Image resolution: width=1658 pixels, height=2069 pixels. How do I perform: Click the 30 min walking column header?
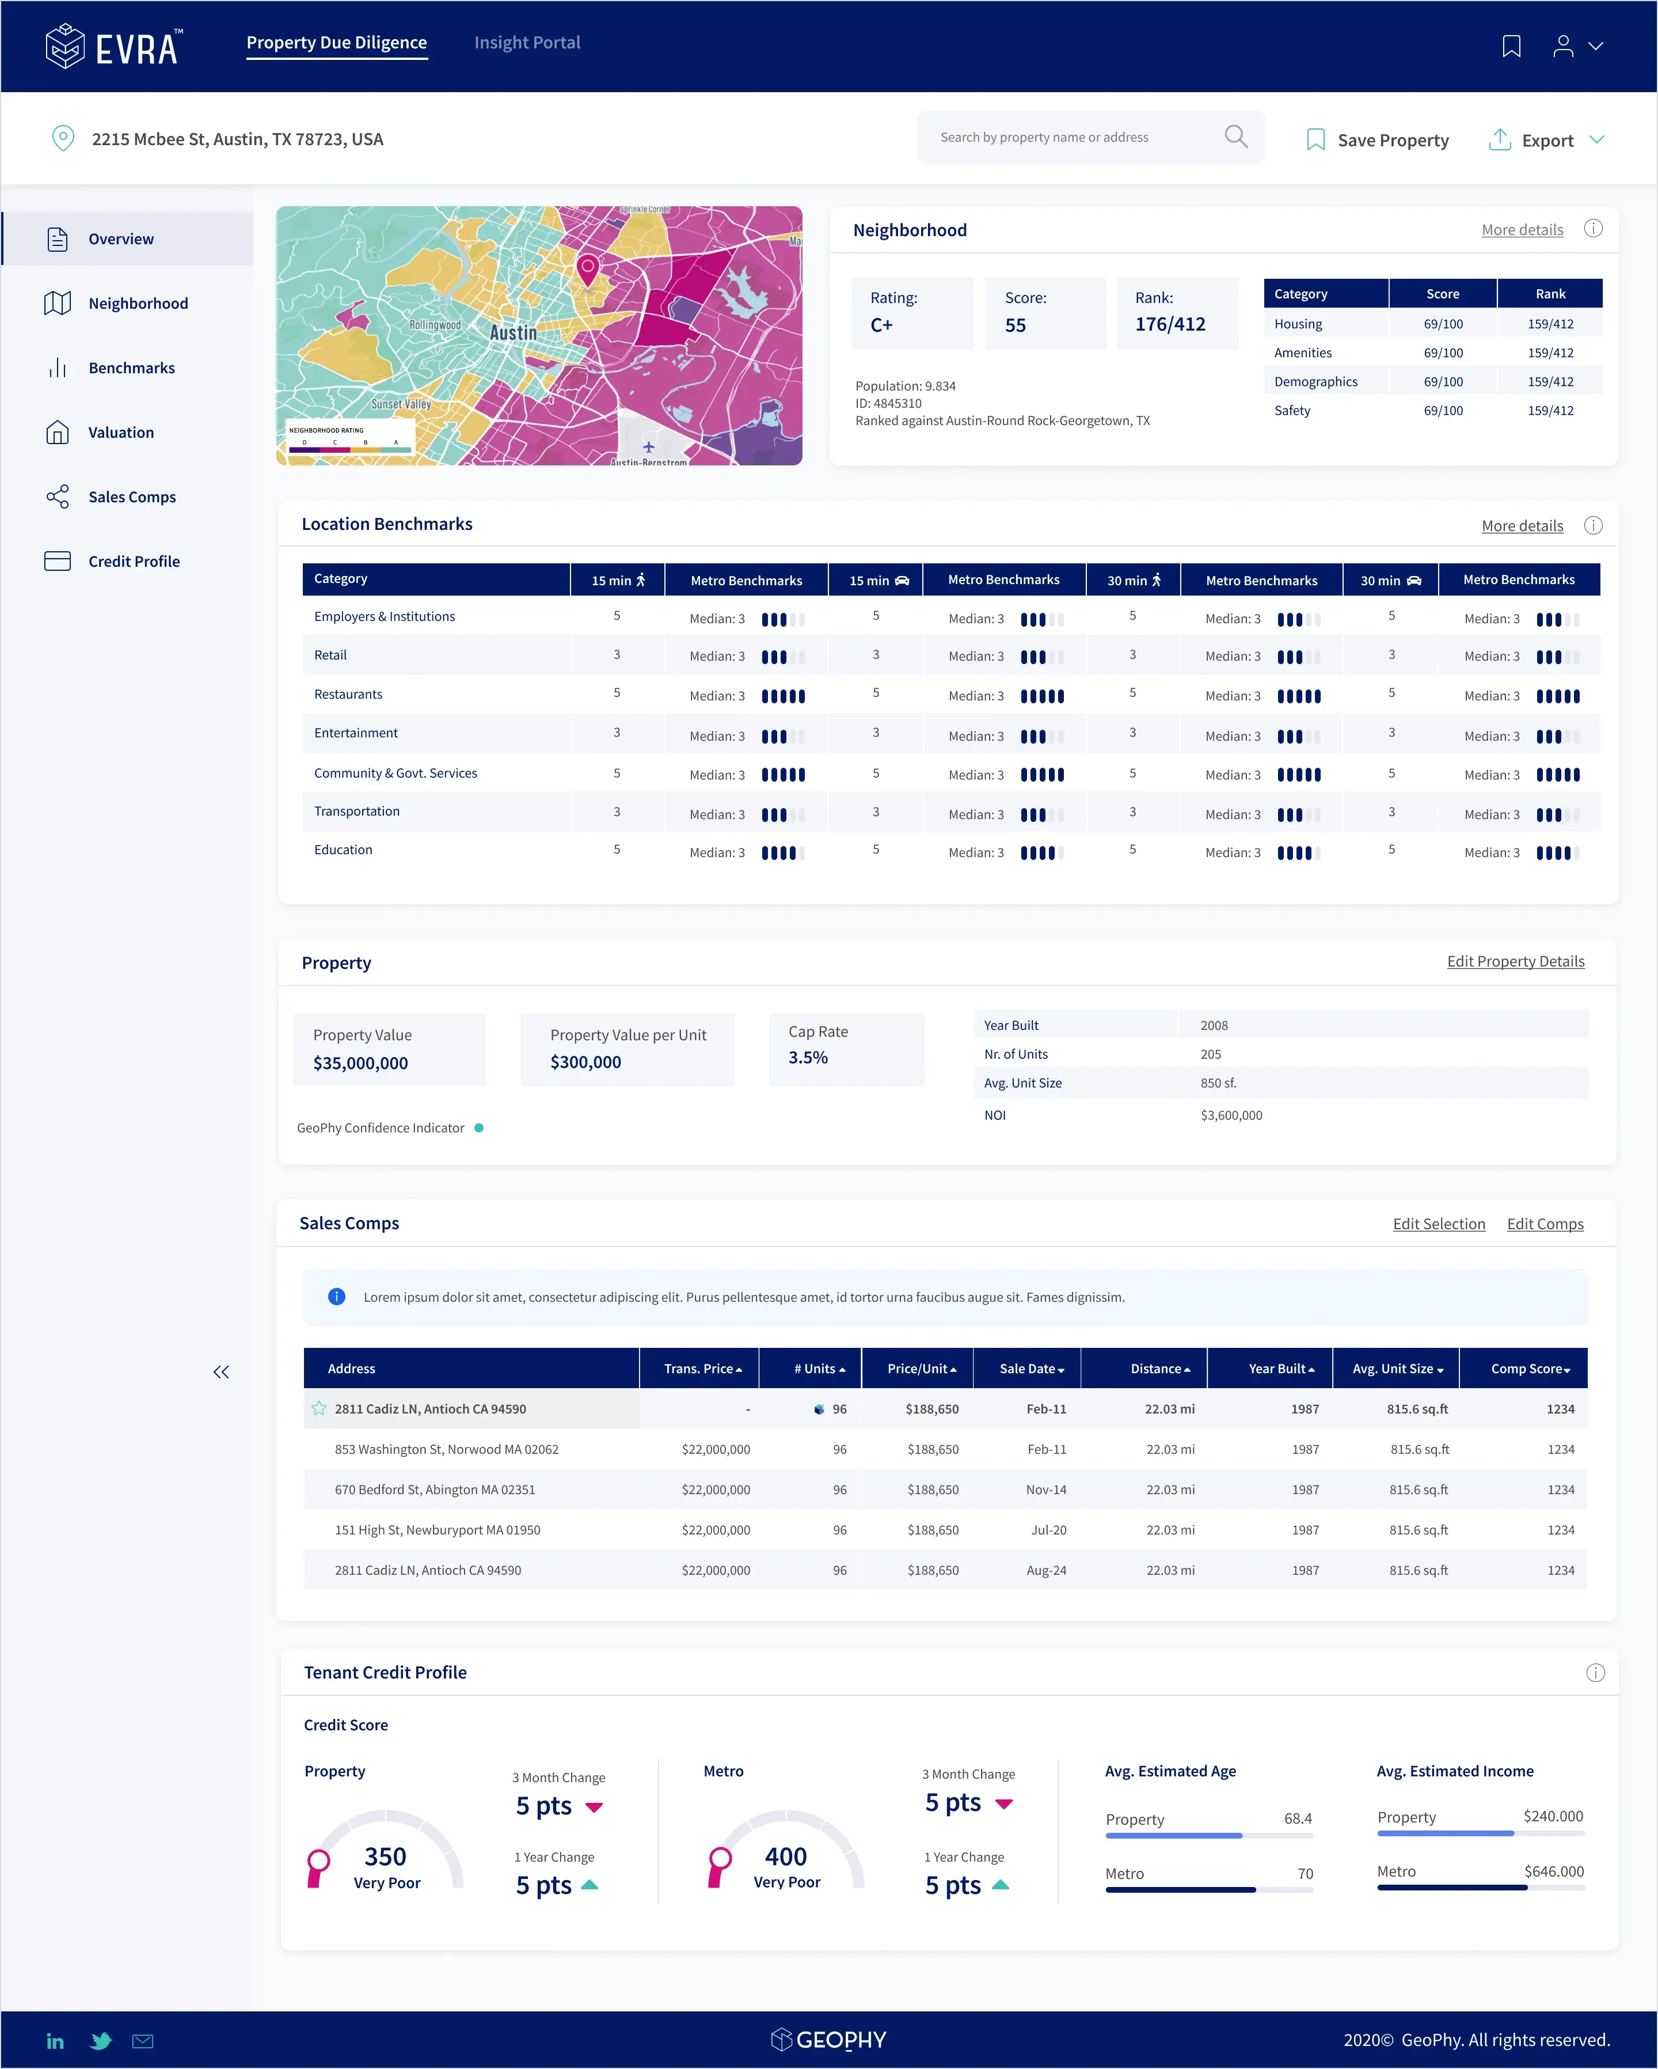[1135, 581]
